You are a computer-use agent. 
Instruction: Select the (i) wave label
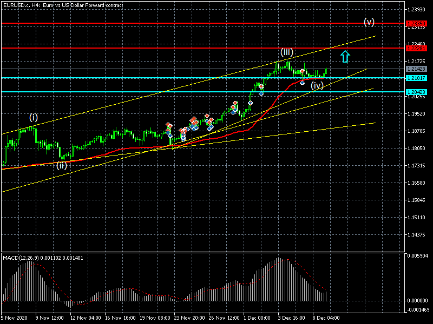pyautogui.click(x=34, y=117)
